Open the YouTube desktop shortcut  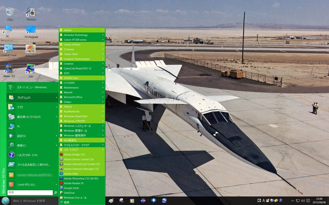31,13
